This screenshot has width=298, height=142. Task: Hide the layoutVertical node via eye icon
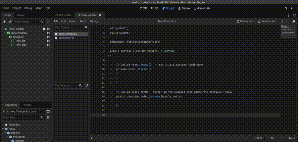48,33
